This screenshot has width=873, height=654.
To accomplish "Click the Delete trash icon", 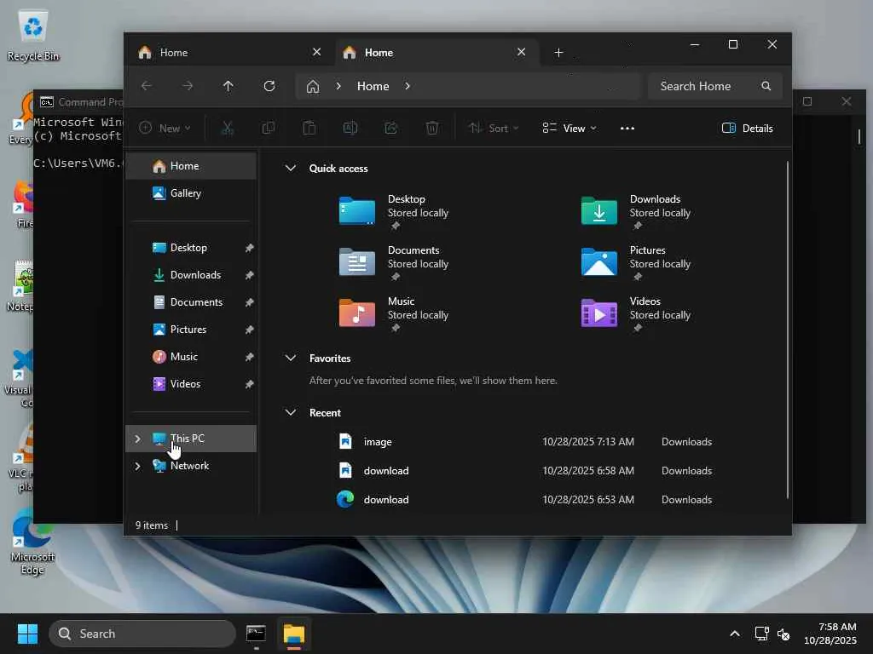I will 432,129.
